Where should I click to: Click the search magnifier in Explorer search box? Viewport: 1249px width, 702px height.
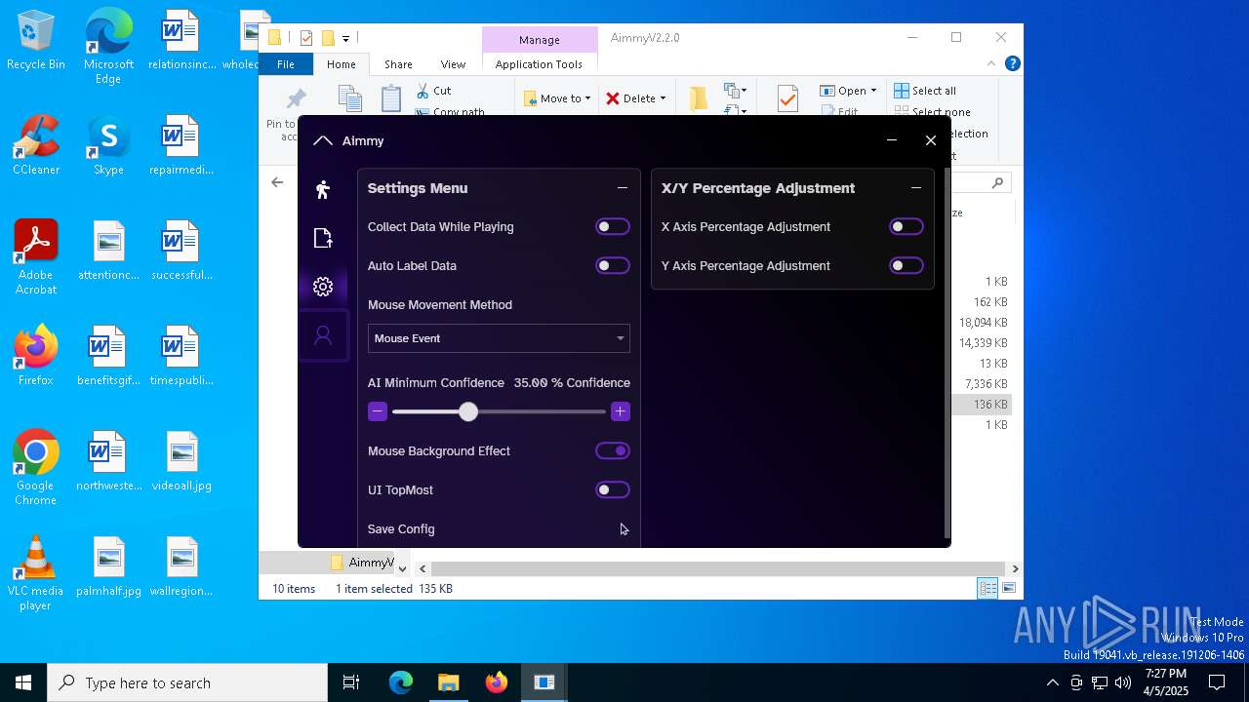coord(997,182)
